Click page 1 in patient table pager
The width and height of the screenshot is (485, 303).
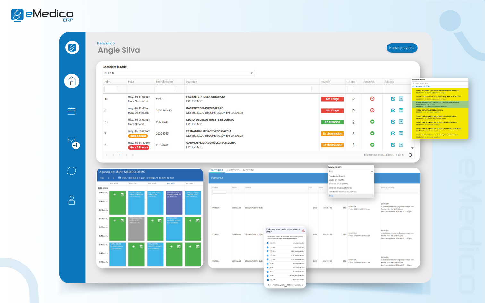pyautogui.click(x=120, y=155)
